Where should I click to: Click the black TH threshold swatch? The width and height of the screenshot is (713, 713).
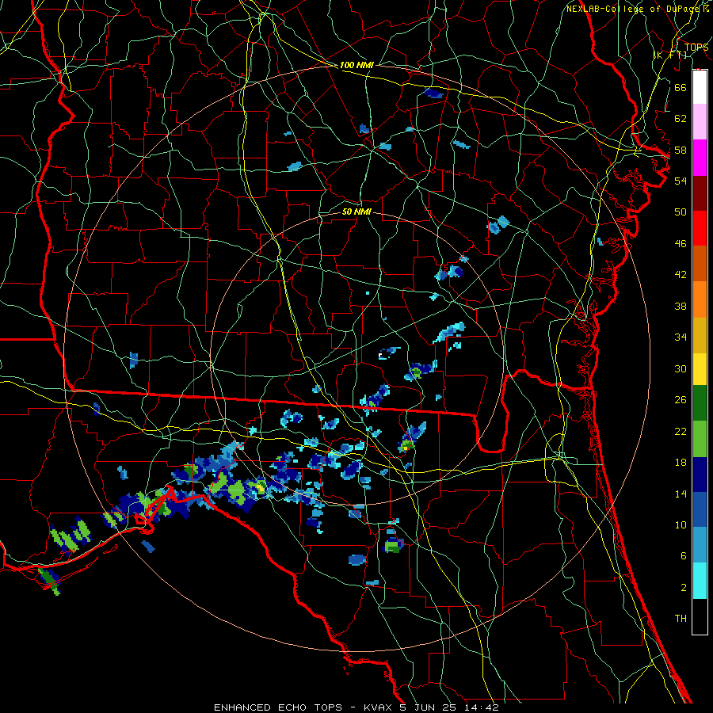[x=700, y=616]
